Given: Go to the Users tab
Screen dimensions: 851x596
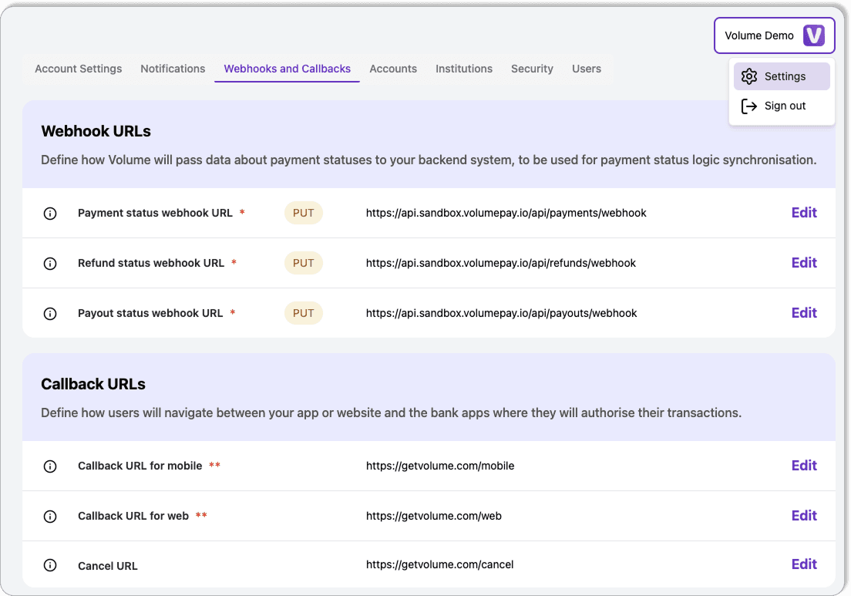Looking at the screenshot, I should click(586, 69).
